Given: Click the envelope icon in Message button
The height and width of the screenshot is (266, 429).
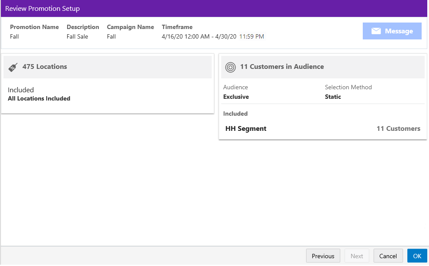Looking at the screenshot, I should (x=376, y=31).
